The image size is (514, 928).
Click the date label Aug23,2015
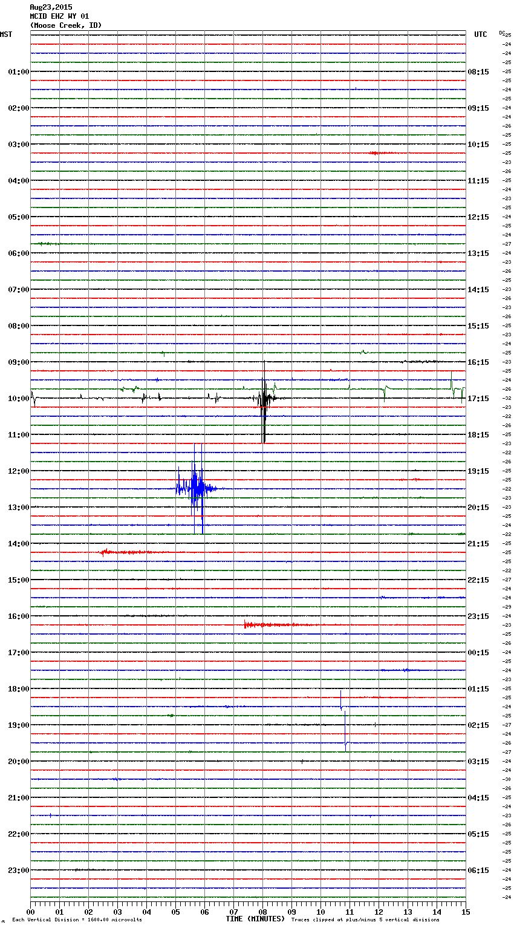pos(51,7)
